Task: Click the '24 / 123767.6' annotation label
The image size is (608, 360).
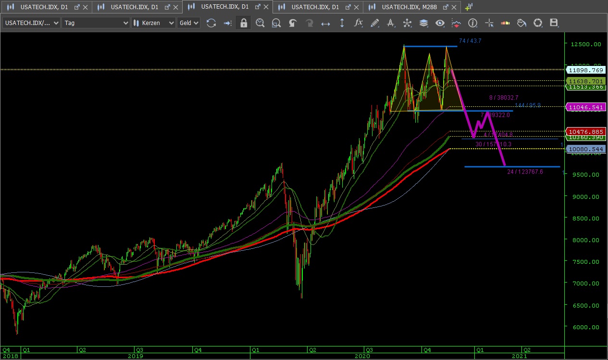Action: coord(525,171)
